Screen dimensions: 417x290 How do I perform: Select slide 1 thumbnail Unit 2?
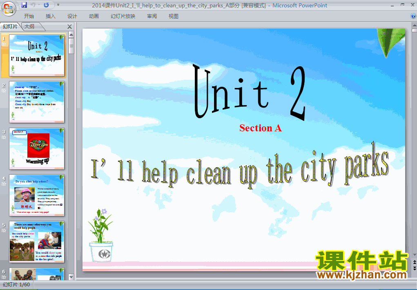tap(37, 55)
